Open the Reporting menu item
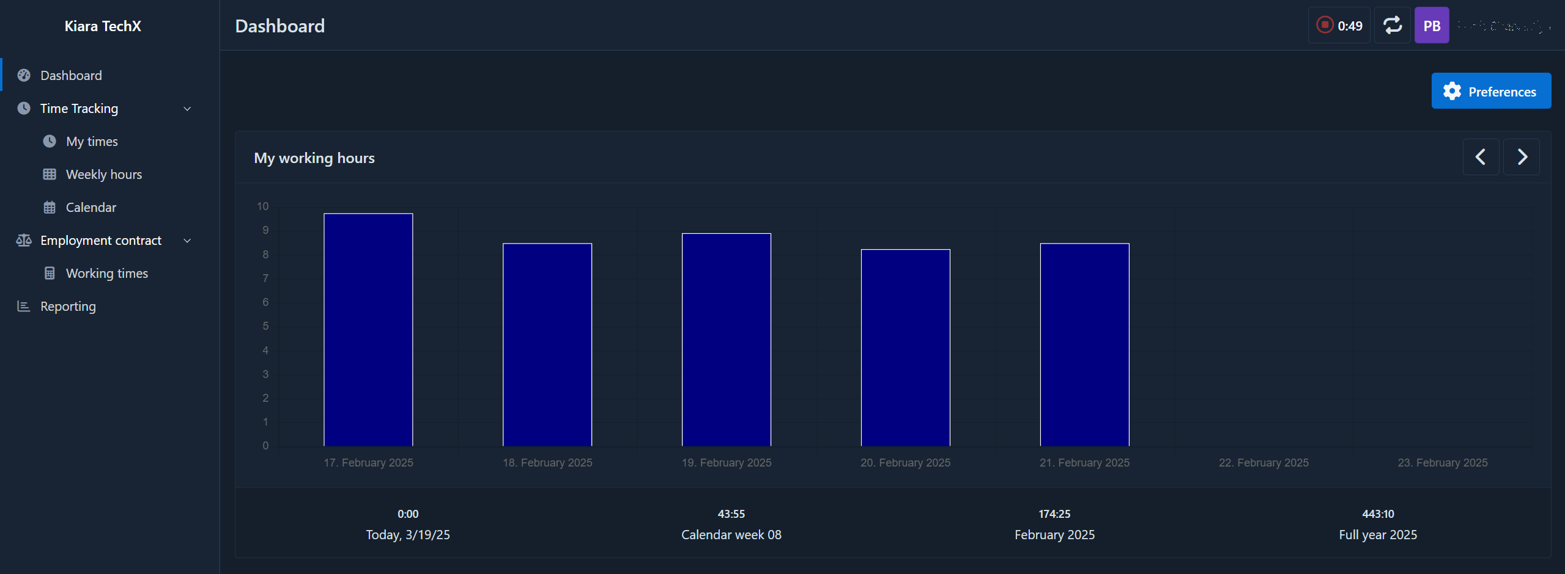Screen dimensions: 1565x574 click(68, 306)
